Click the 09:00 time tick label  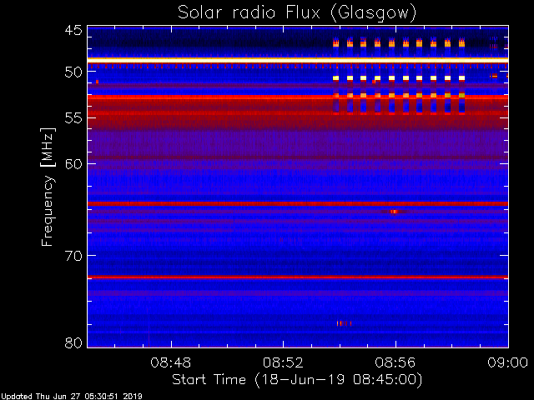[x=508, y=363]
